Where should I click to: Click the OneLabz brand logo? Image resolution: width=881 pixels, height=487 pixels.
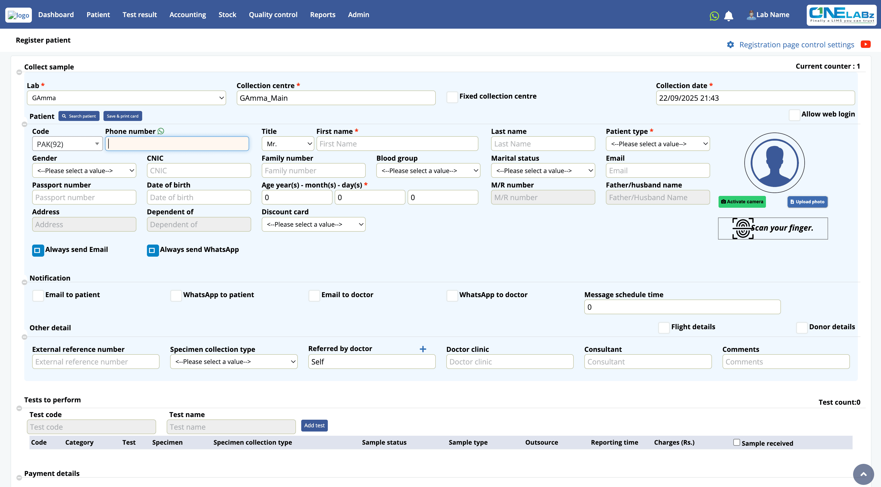point(842,15)
